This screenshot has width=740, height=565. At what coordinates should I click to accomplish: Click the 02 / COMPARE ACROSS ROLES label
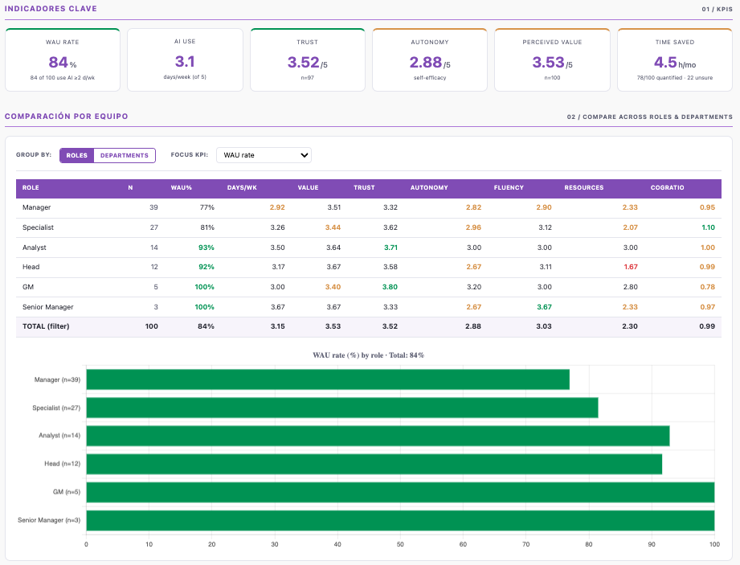(650, 117)
